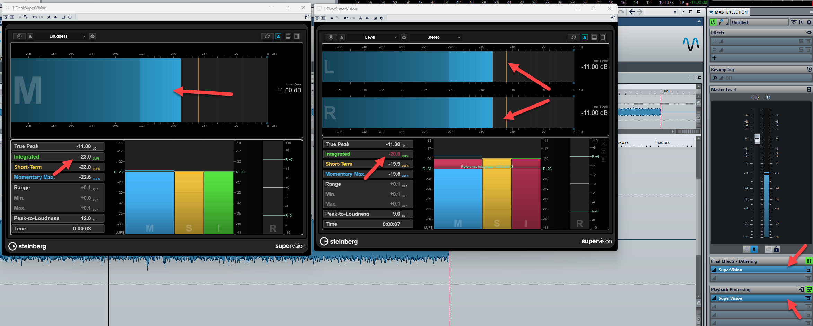Image resolution: width=813 pixels, height=326 pixels.
Task: Open plugin window icon on Playback Processing SuperVision
Action: tap(808, 298)
